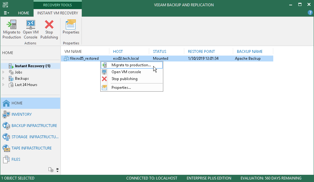Open the help question mark icon
Viewport: 314px width, 182px height.
310,13
